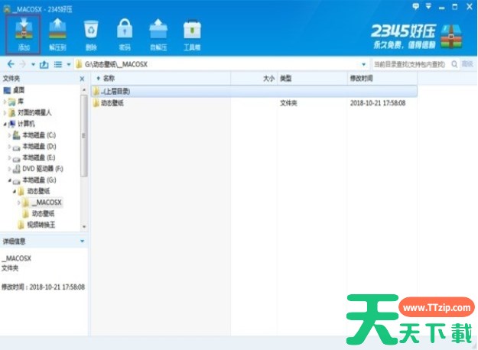The width and height of the screenshot is (478, 350).
Task: Close the folder (文件夹) tree panel
Action: click(x=82, y=79)
